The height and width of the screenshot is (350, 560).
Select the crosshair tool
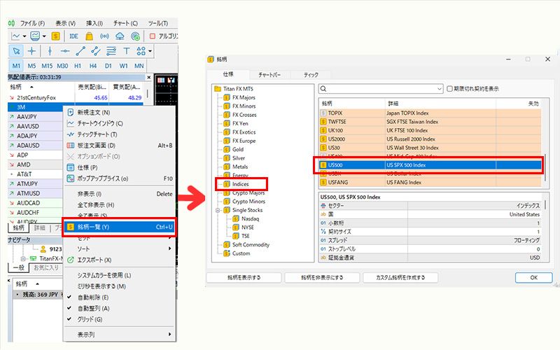click(x=31, y=51)
